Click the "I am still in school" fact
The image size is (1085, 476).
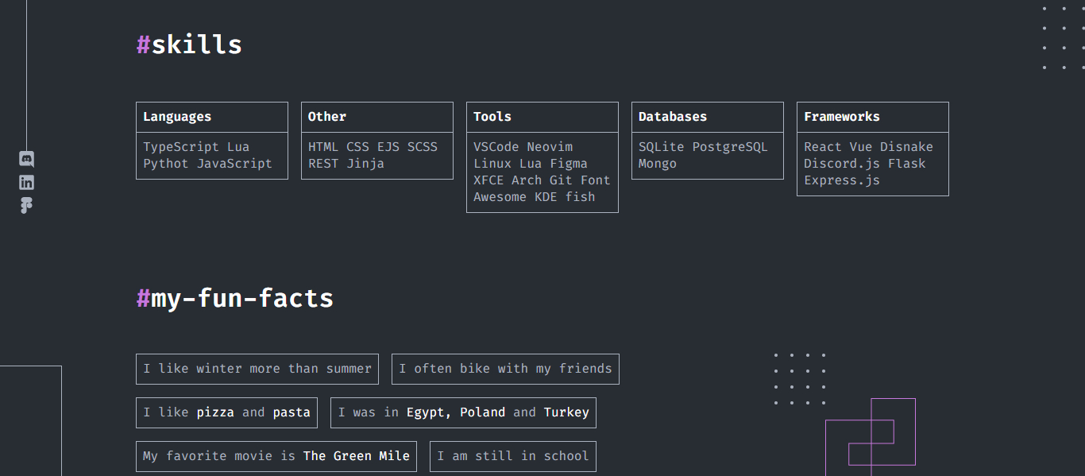coord(512,456)
